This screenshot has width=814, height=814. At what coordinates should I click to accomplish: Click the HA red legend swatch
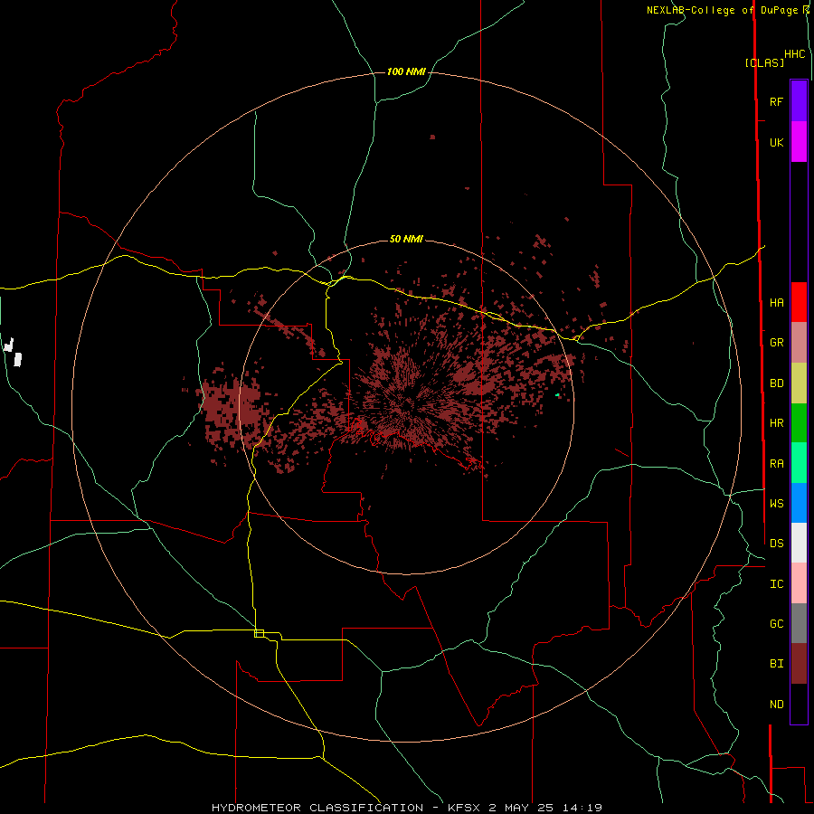point(799,302)
